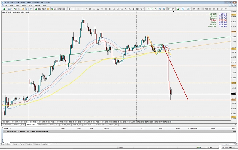Viewport: 238px width, 150px height.
Task: Switch timeframe to M1
Action: (194, 9)
